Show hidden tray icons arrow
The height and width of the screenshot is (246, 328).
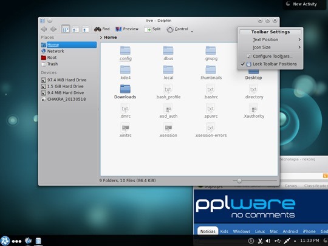point(295,241)
